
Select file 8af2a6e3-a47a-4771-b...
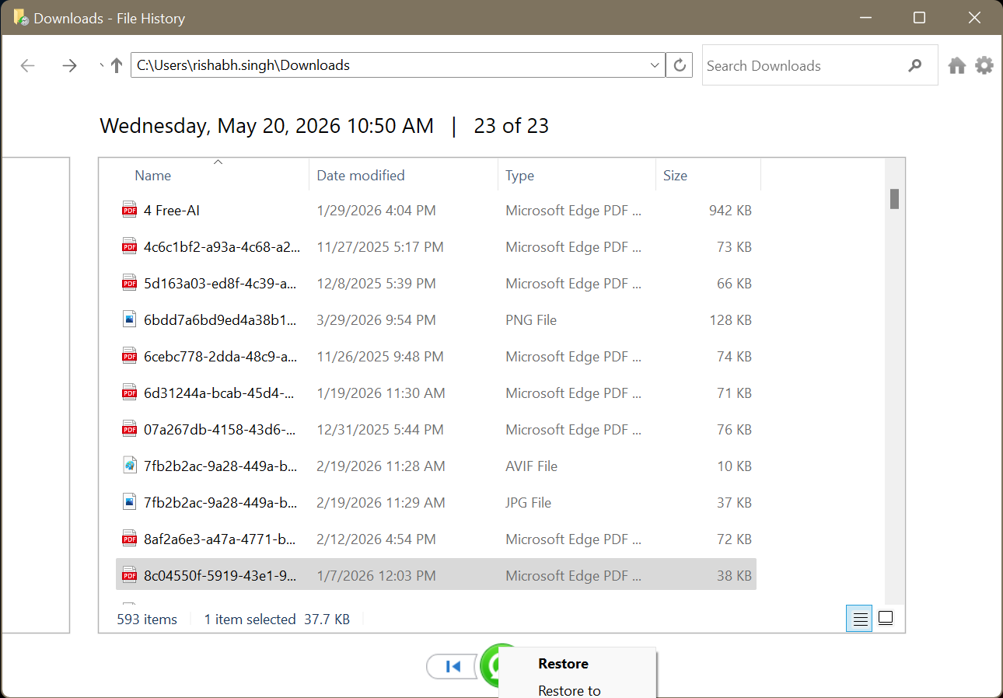pos(220,539)
